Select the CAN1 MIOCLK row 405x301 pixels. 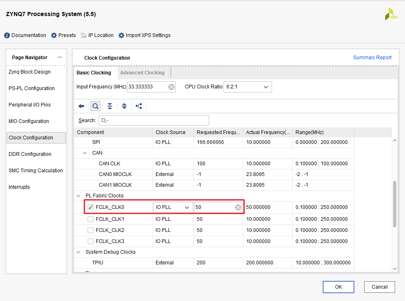click(x=214, y=185)
